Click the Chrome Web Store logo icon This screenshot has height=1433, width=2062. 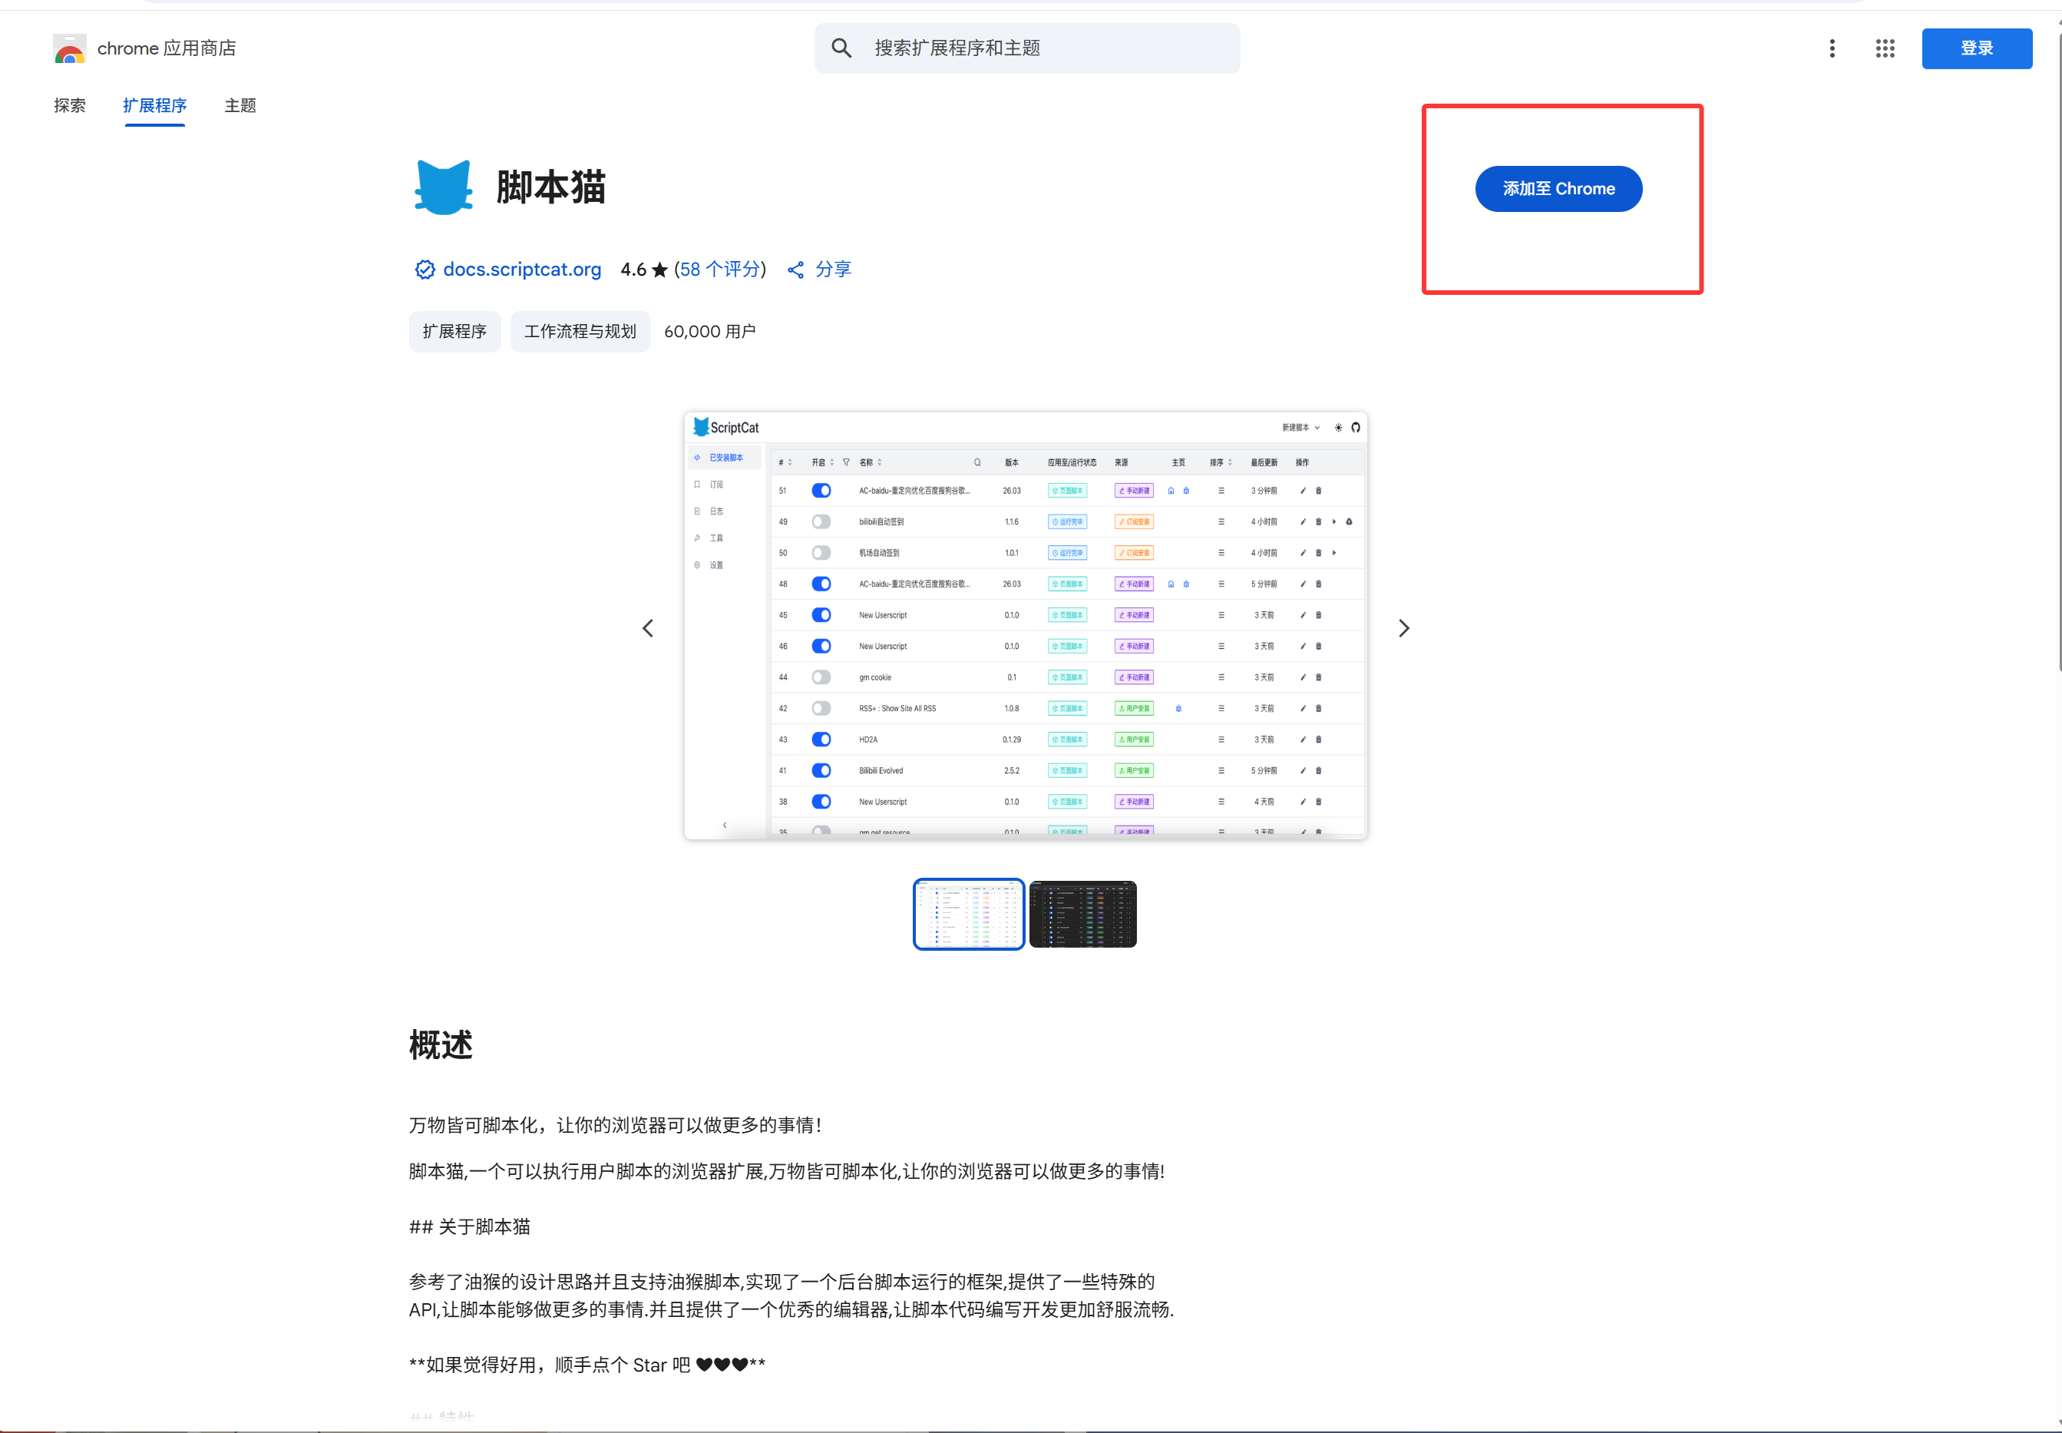(69, 48)
